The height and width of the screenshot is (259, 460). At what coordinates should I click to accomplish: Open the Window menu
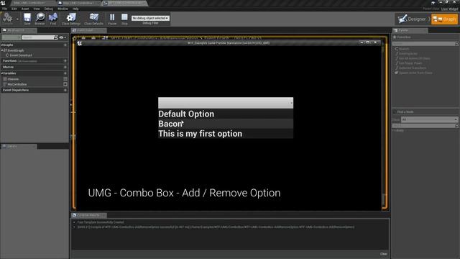pos(63,9)
